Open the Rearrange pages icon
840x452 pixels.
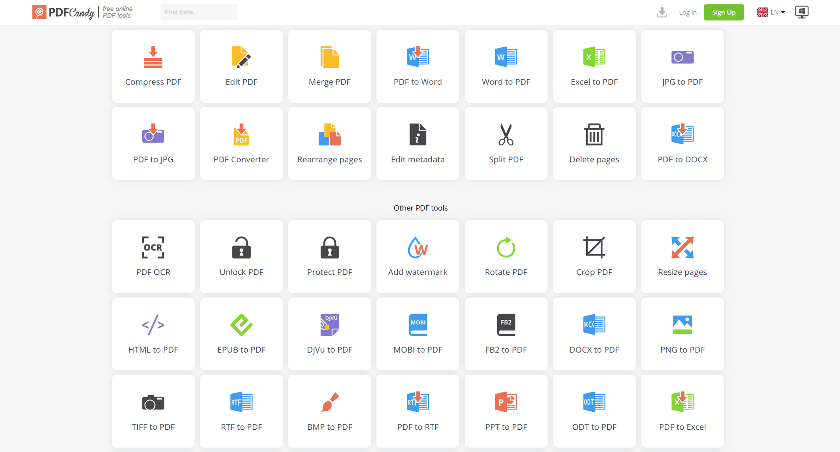pyautogui.click(x=329, y=134)
